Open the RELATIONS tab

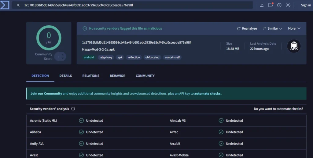[x=91, y=76]
